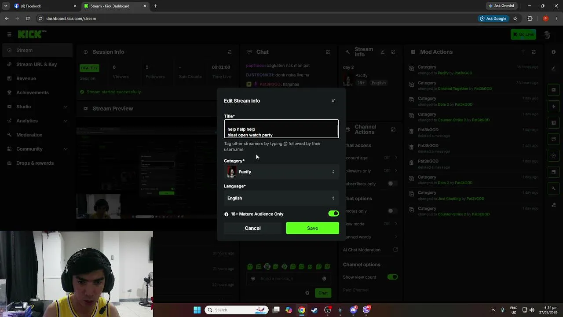The image size is (563, 317).
Task: Expand the Channel Actions panel
Action: (393, 129)
